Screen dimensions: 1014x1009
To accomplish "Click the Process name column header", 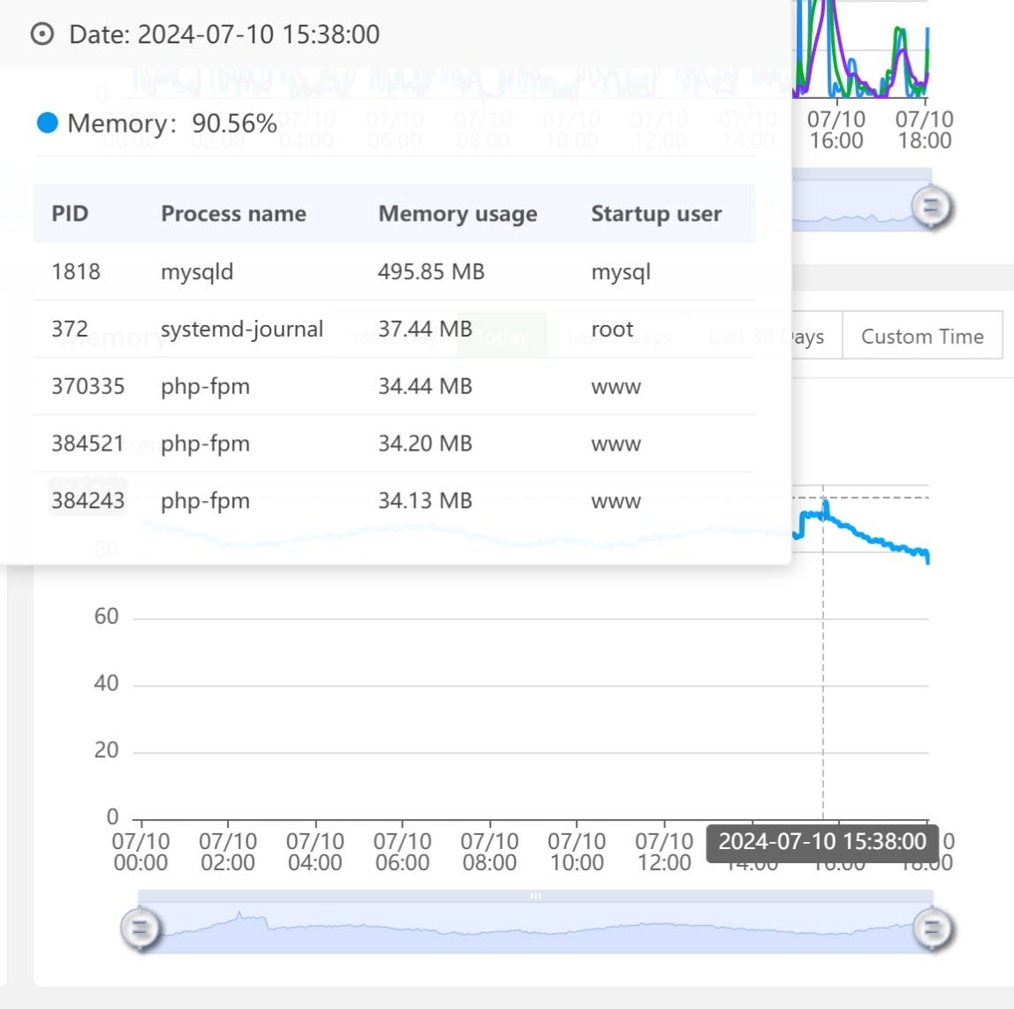I will 233,214.
